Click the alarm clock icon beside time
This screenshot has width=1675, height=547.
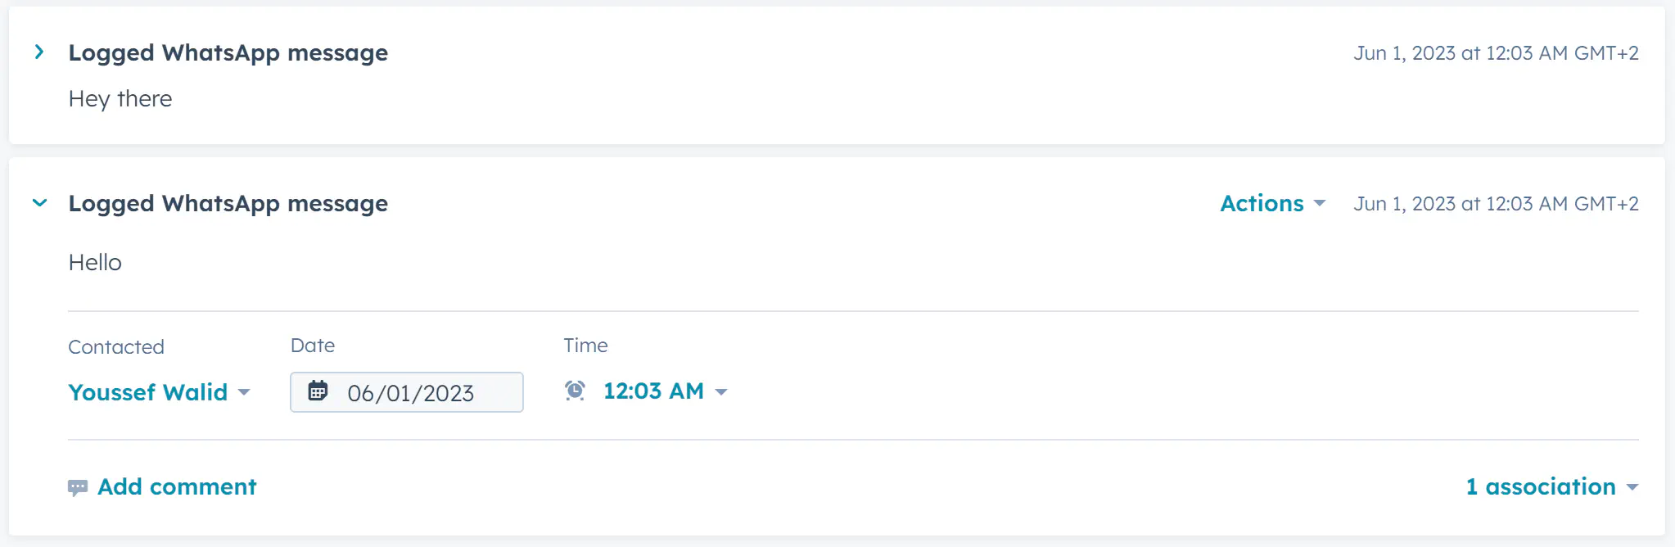pos(576,391)
